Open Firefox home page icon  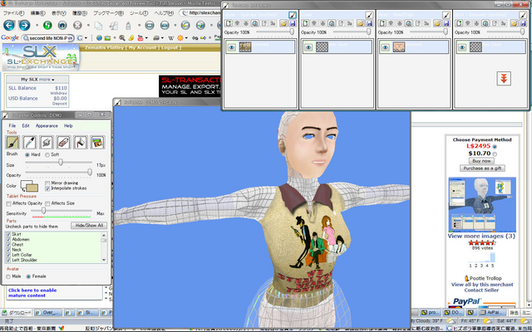click(62, 26)
